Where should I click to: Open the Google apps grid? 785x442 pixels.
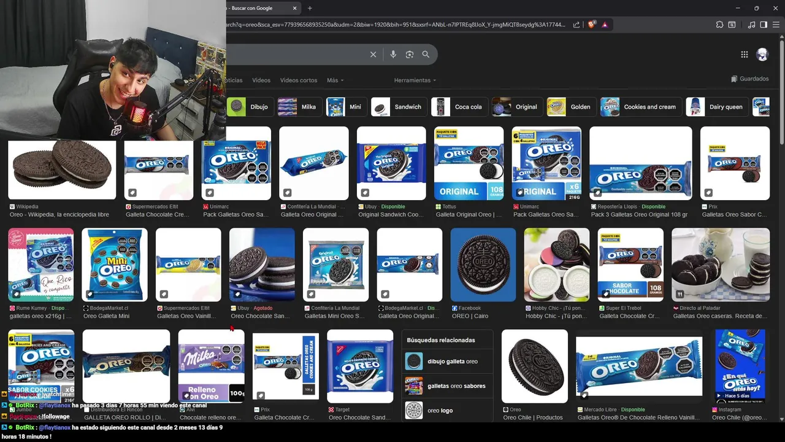pos(744,55)
